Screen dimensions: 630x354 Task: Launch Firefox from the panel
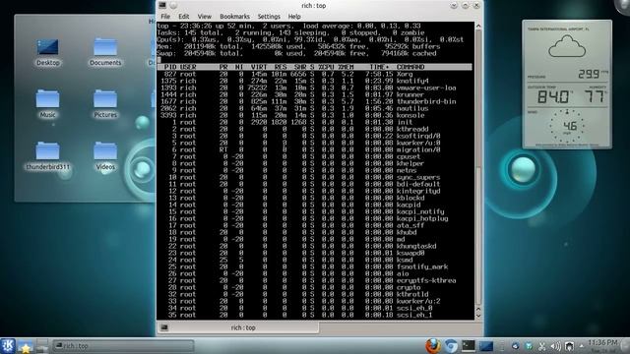[433, 345]
